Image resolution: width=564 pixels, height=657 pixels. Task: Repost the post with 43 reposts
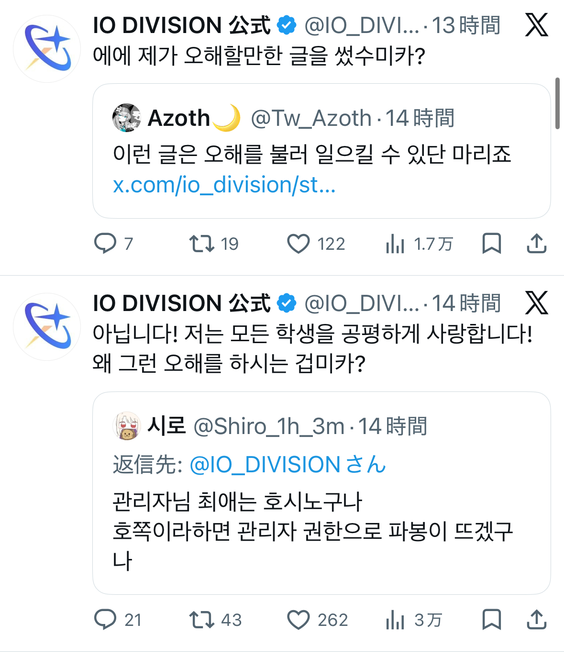click(202, 619)
